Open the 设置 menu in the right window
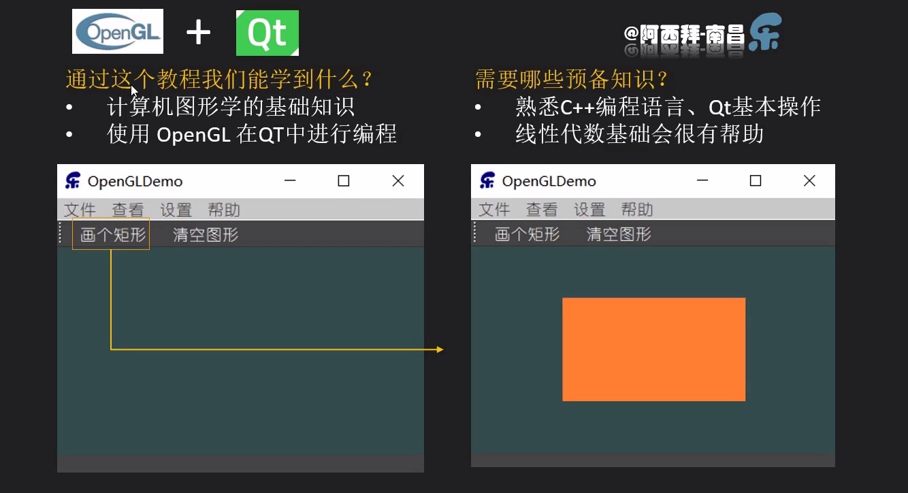 (589, 210)
